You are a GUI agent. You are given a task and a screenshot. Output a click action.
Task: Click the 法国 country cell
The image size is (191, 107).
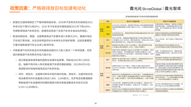point(108,77)
